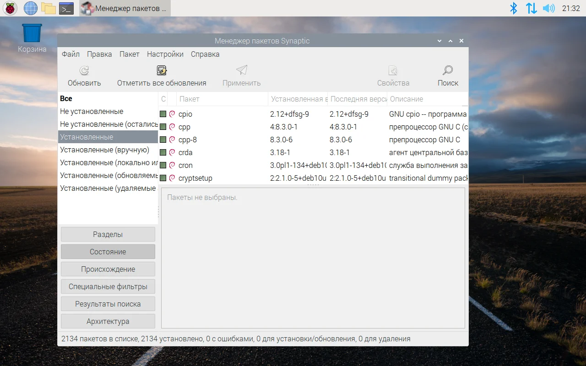Viewport: 586px width, 366px height.
Task: Click the Обновить reload icon
Action: 84,70
